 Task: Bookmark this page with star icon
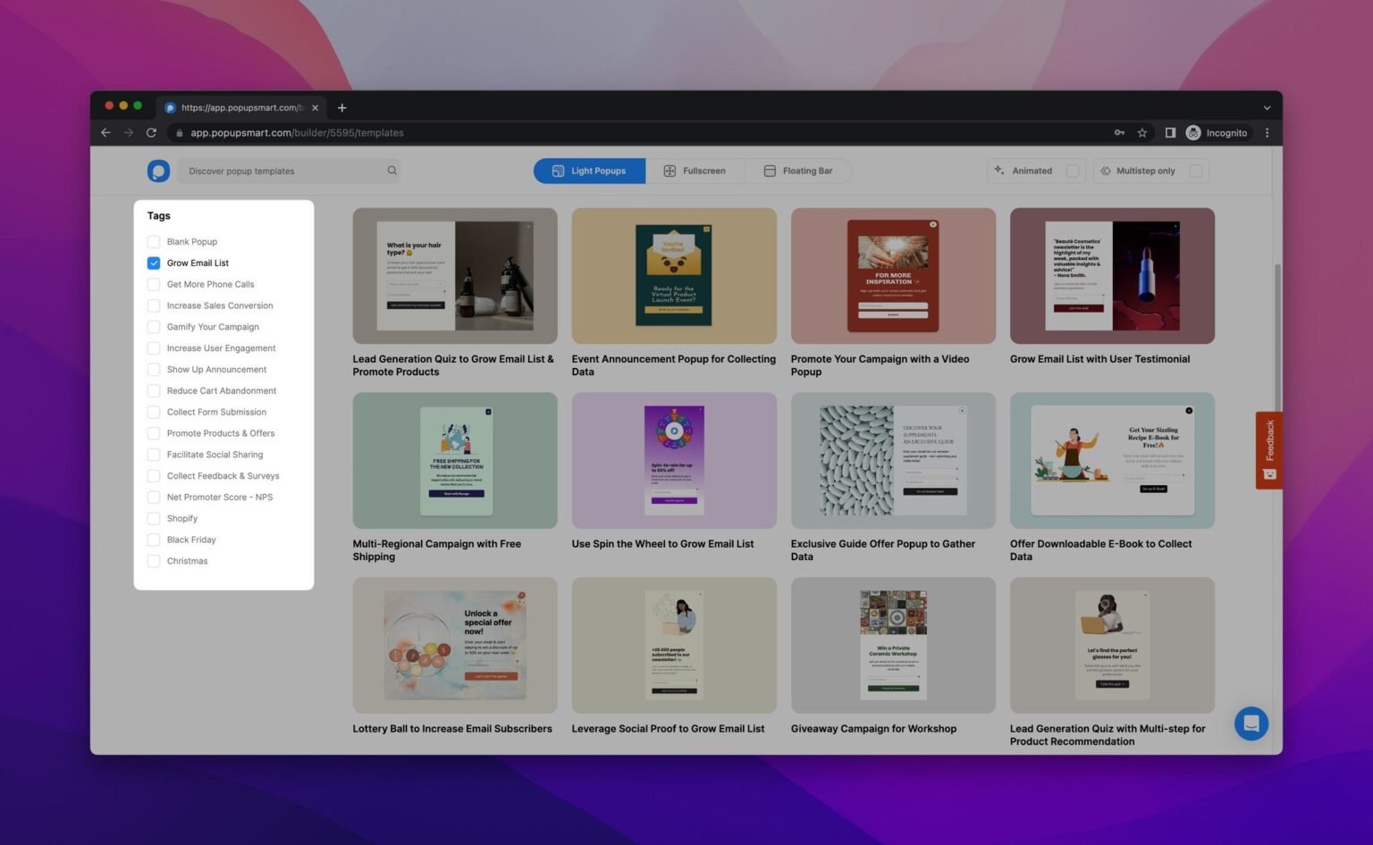(x=1141, y=133)
